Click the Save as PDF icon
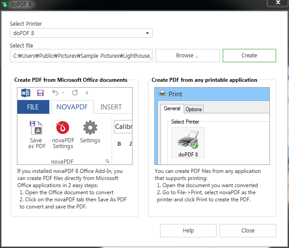The height and width of the screenshot is (248, 289). [x=36, y=128]
